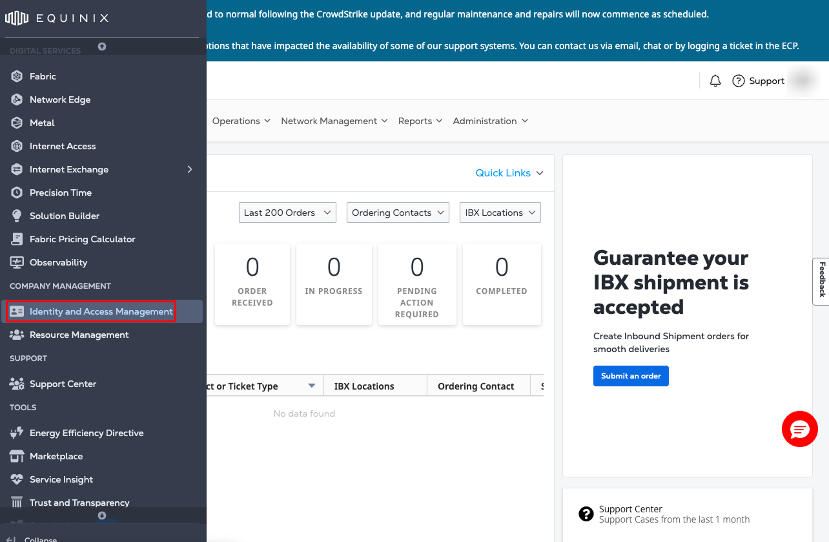Click the Network Edge sidebar icon
This screenshot has height=542, width=829.
(17, 99)
